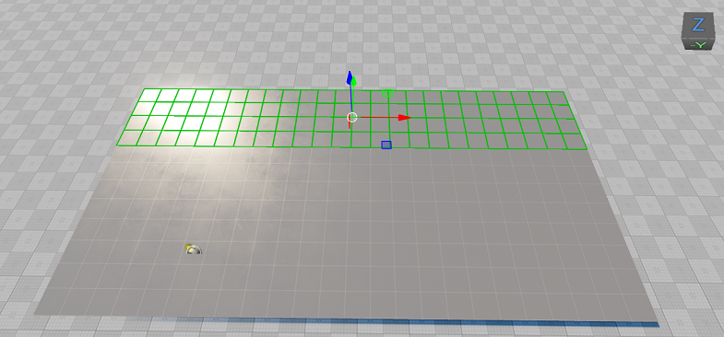724x337 pixels.
Task: Click the green Y-axis arrow tip
Action: [353, 82]
